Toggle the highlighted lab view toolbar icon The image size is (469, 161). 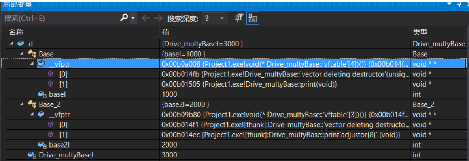pyautogui.click(x=252, y=19)
